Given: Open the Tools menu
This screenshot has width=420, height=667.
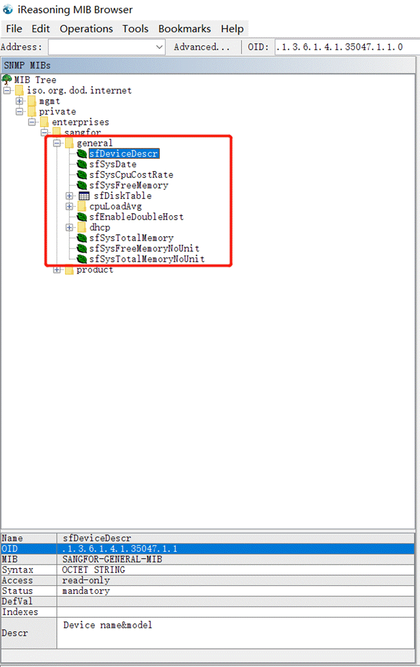Looking at the screenshot, I should (x=136, y=29).
